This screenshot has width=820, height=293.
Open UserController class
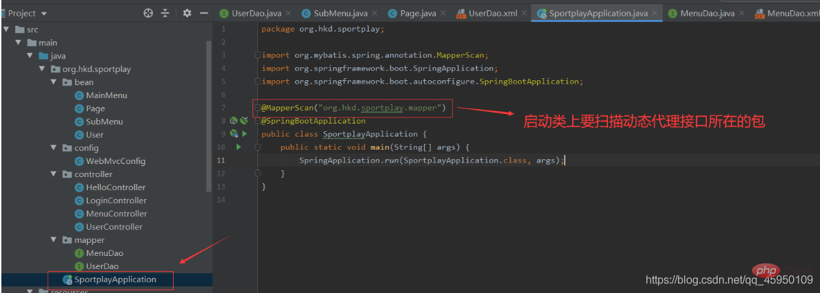(114, 226)
